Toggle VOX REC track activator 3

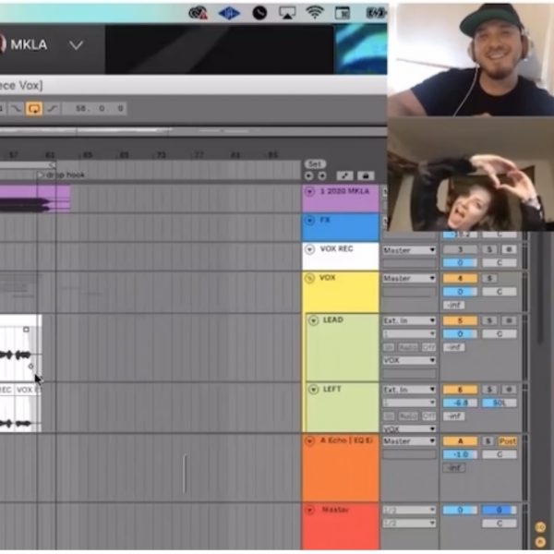460,250
